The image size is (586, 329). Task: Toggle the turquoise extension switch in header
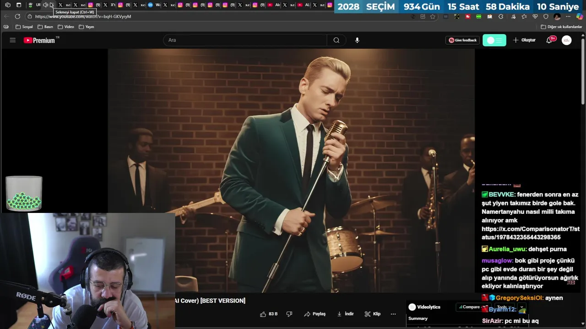point(494,40)
